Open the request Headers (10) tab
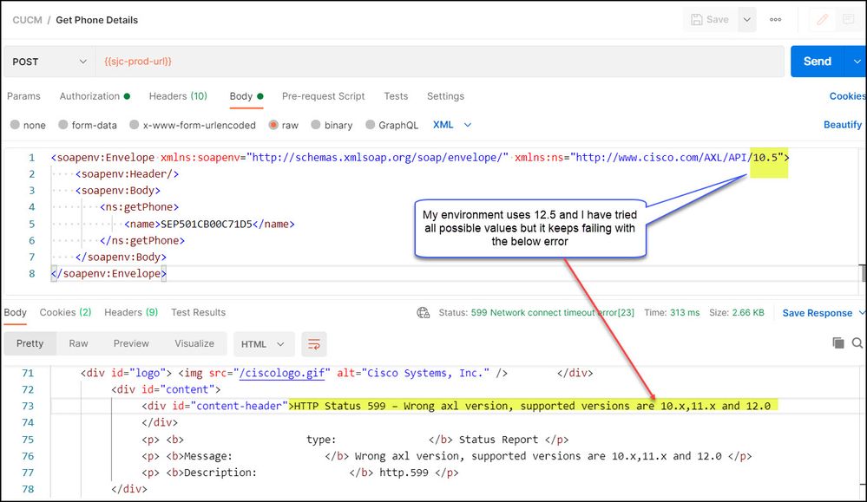 tap(178, 96)
